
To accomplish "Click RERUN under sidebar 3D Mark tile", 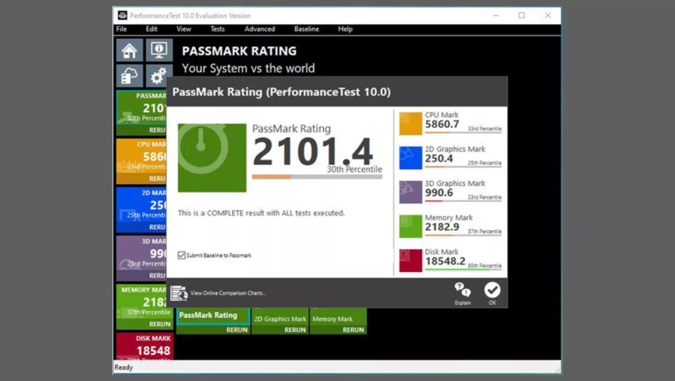I will pos(157,275).
